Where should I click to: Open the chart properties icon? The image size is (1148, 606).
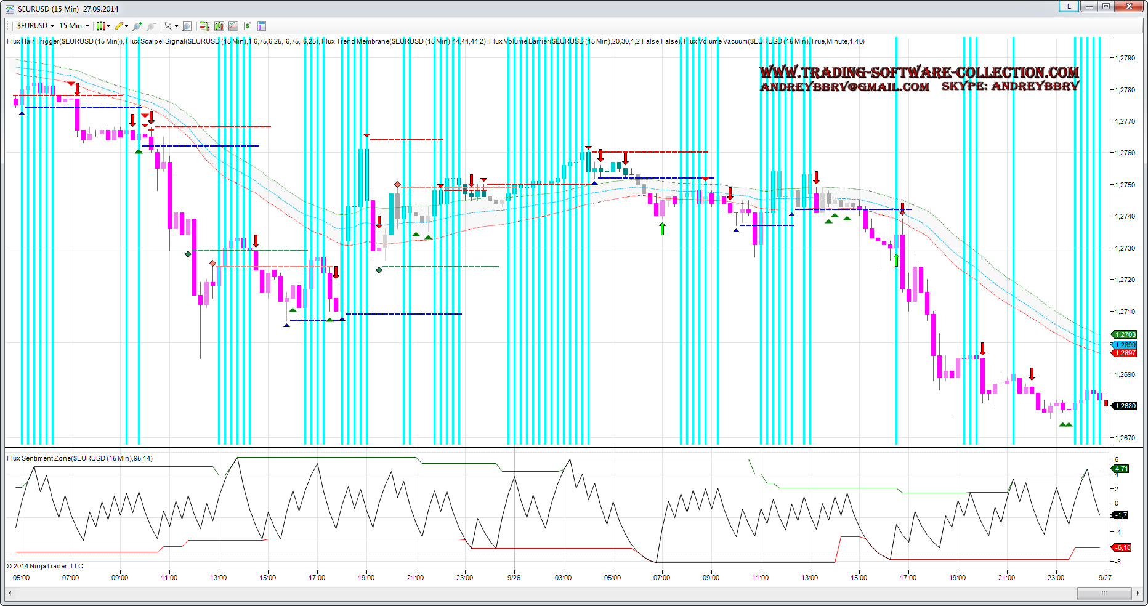(x=262, y=26)
